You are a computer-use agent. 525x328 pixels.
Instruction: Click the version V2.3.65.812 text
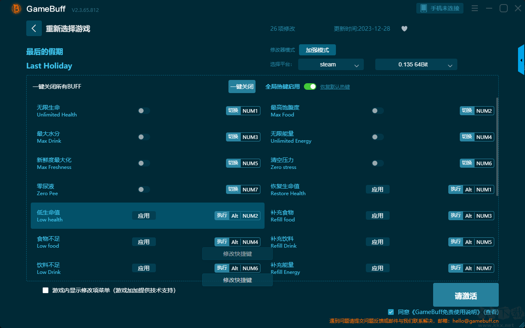85,10
